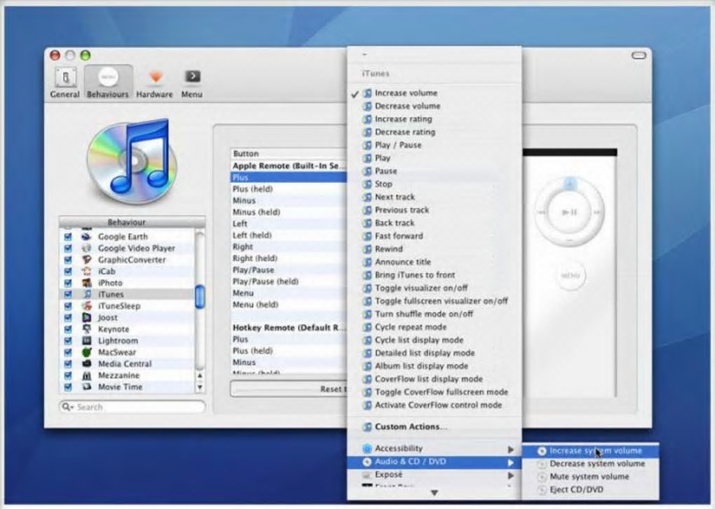Choose Bring iTunes to front

click(x=434, y=275)
